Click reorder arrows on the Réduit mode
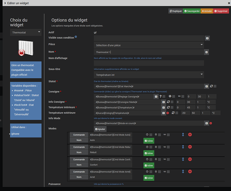The width and height of the screenshot is (231, 191). (x=183, y=147)
